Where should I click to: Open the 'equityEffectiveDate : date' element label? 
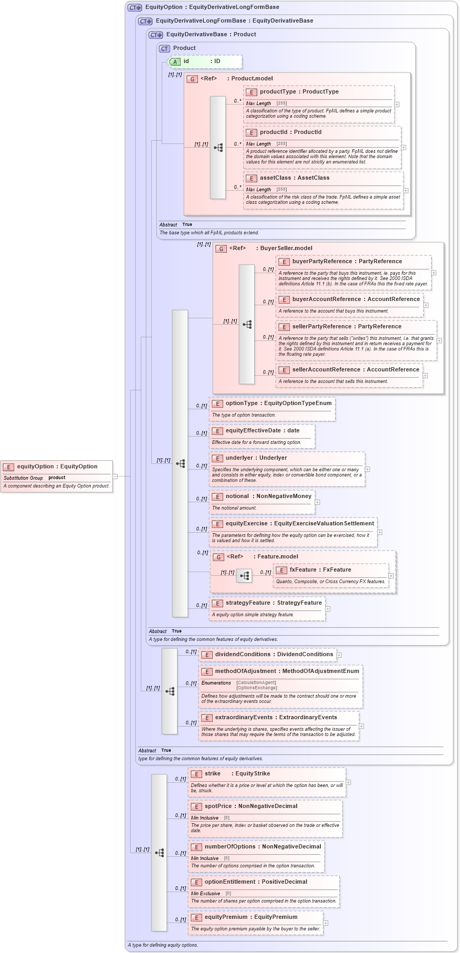[x=263, y=431]
